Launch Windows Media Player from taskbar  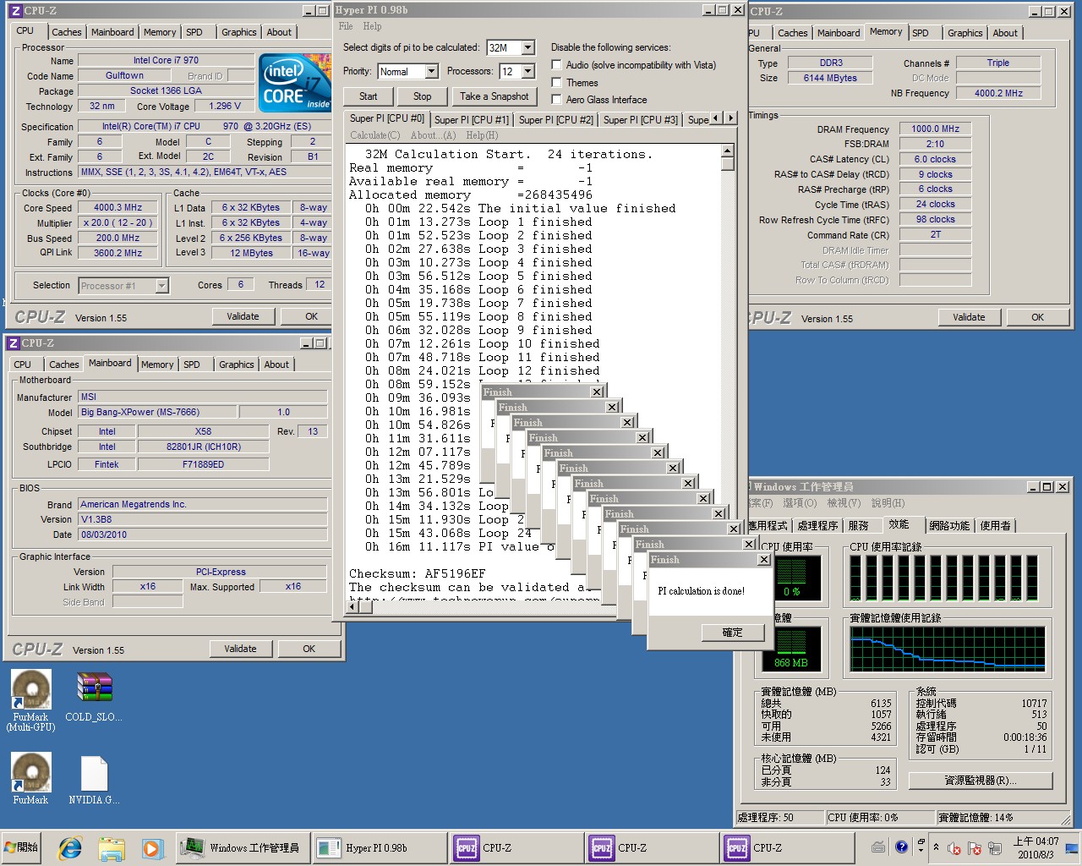pyautogui.click(x=151, y=847)
